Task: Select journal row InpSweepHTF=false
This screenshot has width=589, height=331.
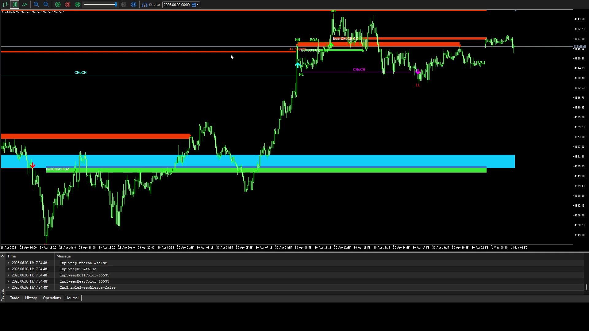Action: [x=294, y=269]
